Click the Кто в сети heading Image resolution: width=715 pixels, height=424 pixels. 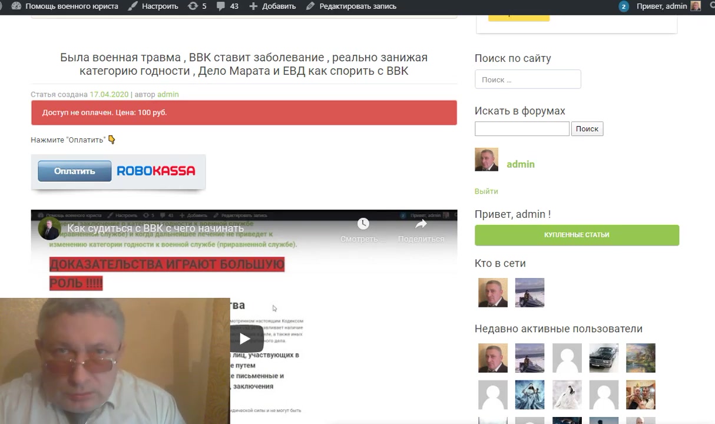pos(500,263)
